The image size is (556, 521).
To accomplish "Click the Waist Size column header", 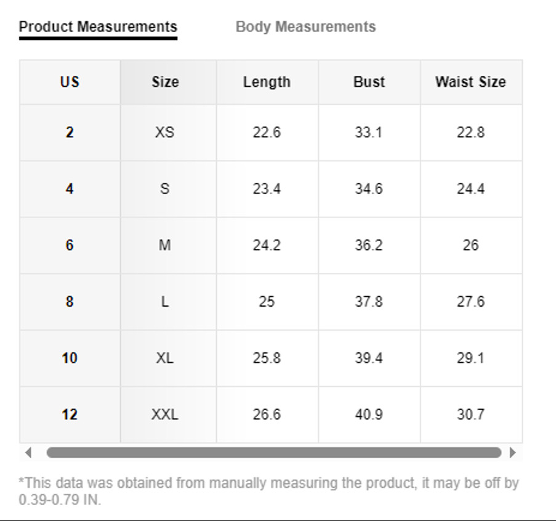I will 470,82.
